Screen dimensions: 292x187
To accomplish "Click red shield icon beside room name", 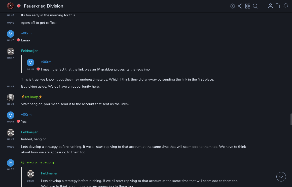I will click(x=19, y=6).
